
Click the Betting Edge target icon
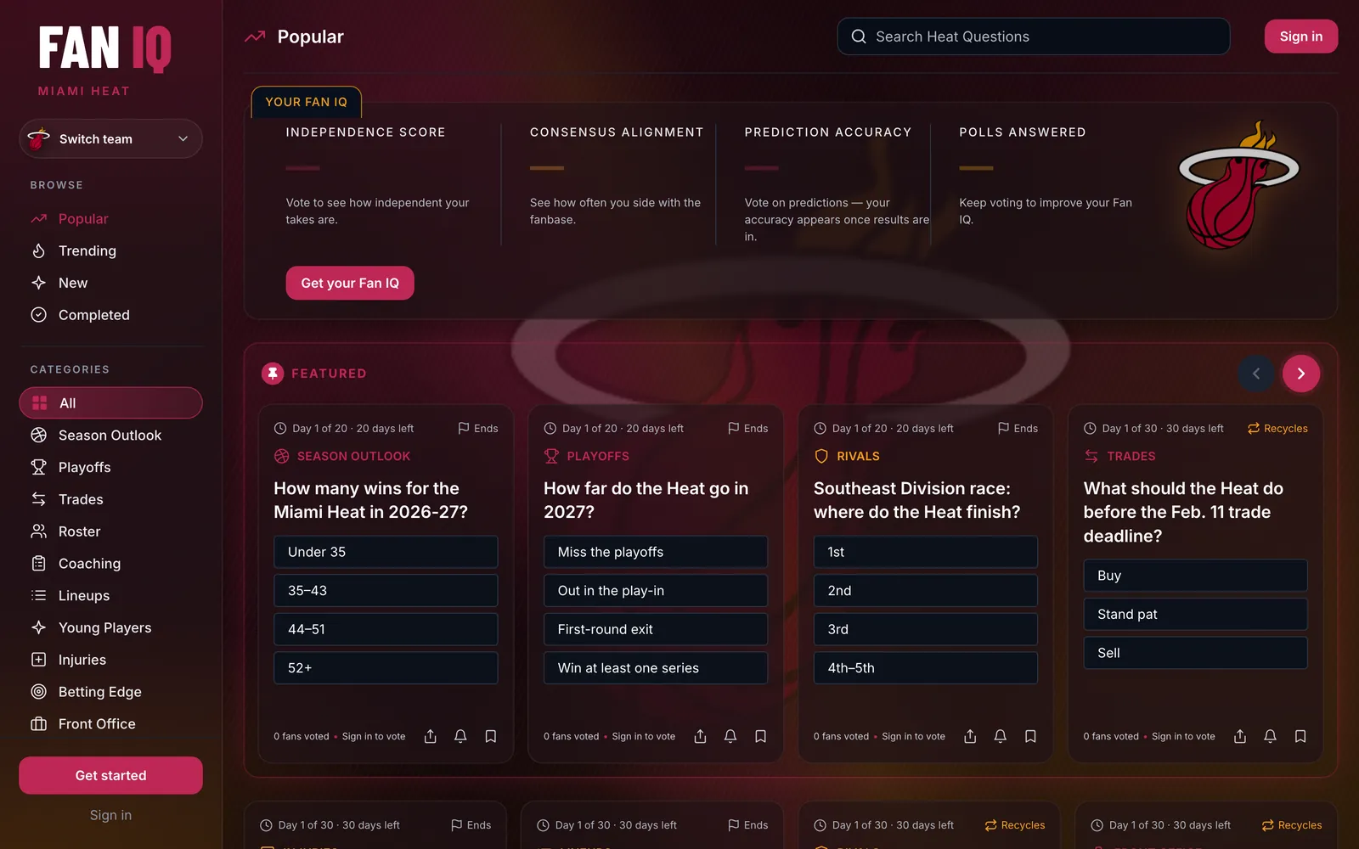click(38, 692)
